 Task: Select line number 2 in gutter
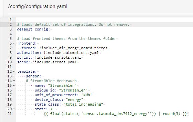[11, 24]
